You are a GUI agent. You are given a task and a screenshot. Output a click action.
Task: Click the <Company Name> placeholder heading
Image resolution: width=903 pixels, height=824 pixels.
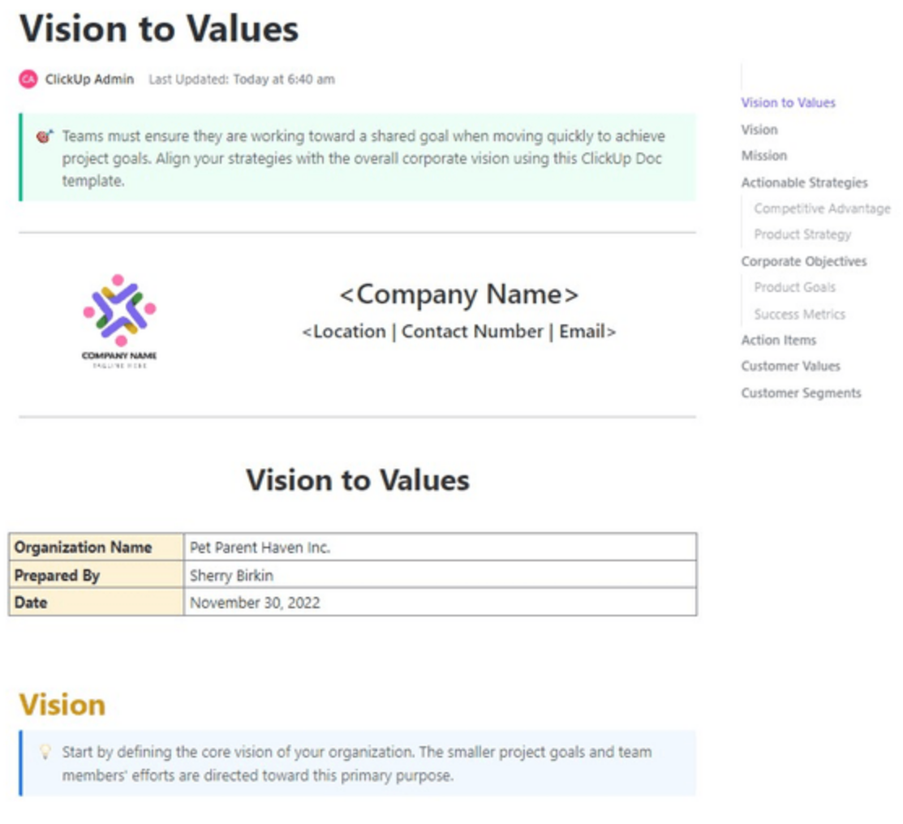click(x=459, y=294)
